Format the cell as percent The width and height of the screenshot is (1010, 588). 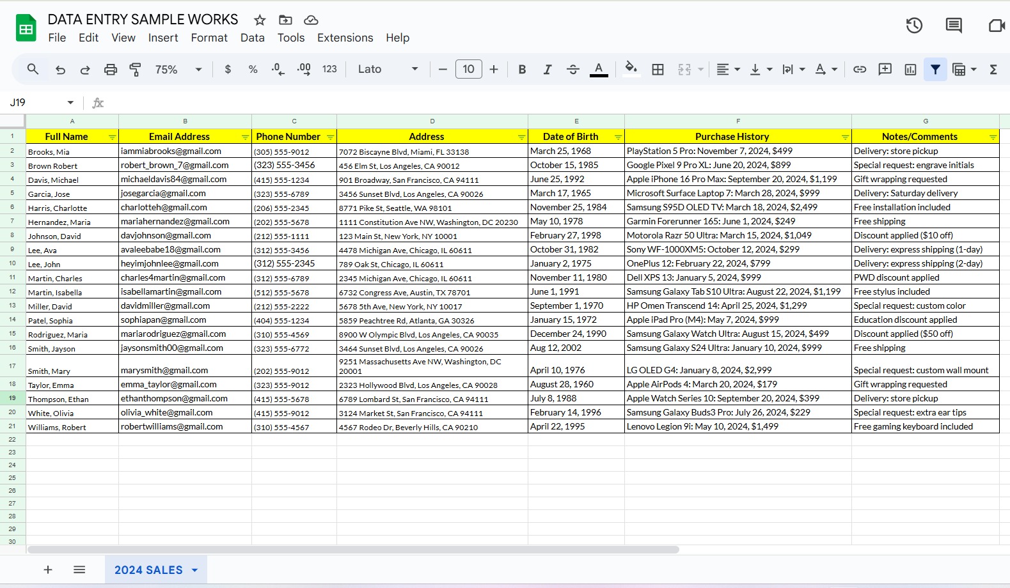pyautogui.click(x=253, y=69)
